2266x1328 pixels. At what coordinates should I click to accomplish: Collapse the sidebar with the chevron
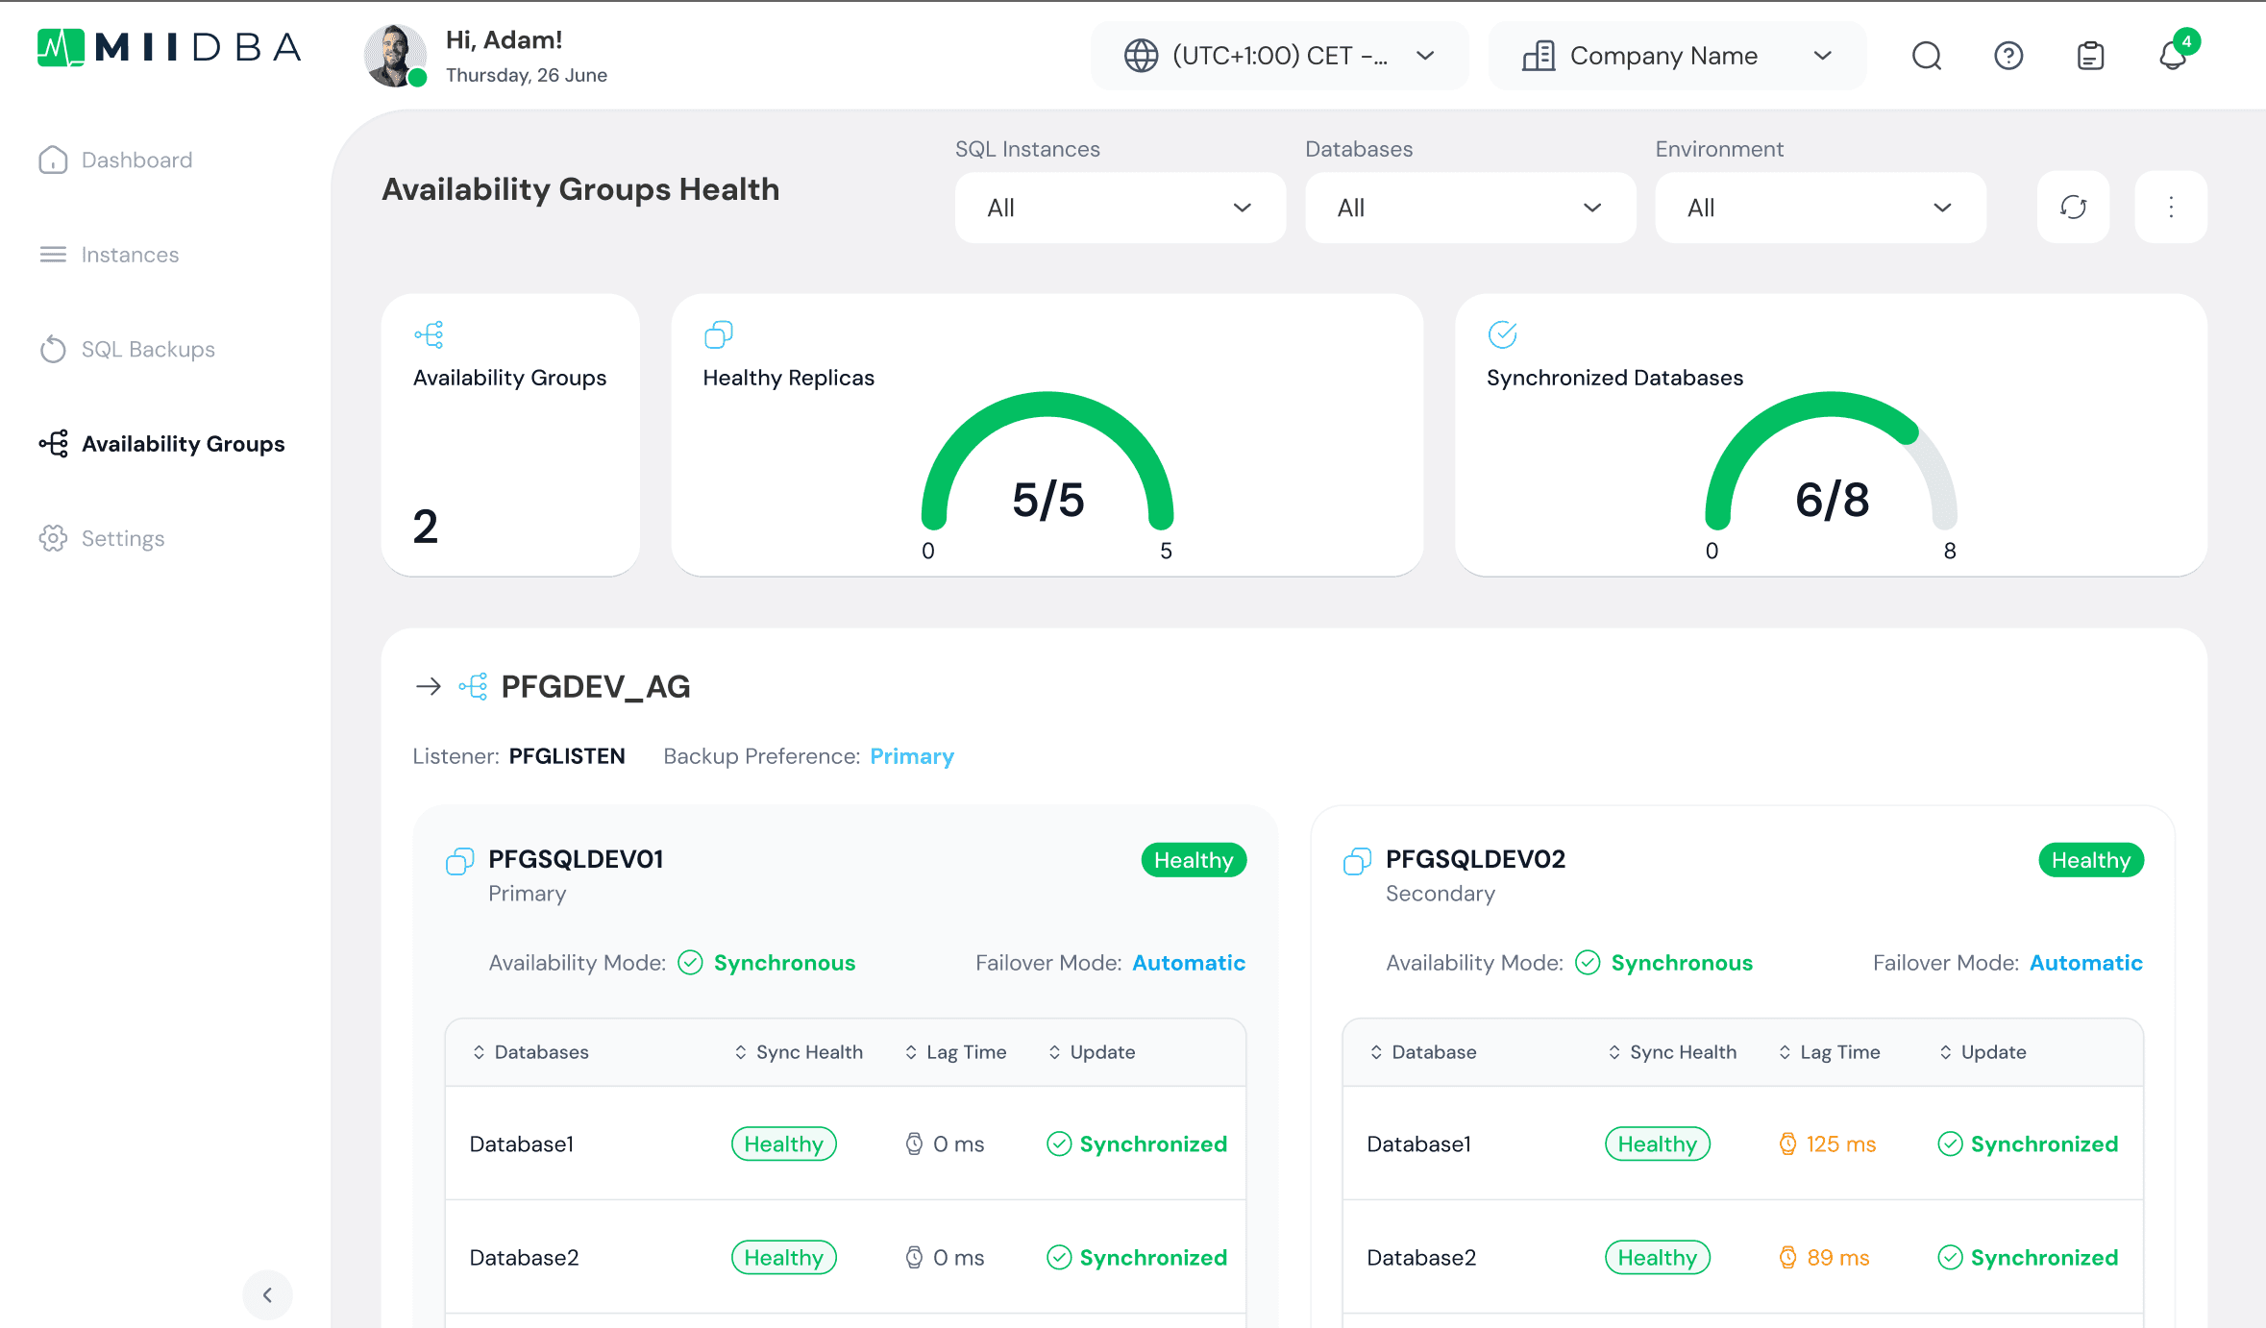[267, 1294]
